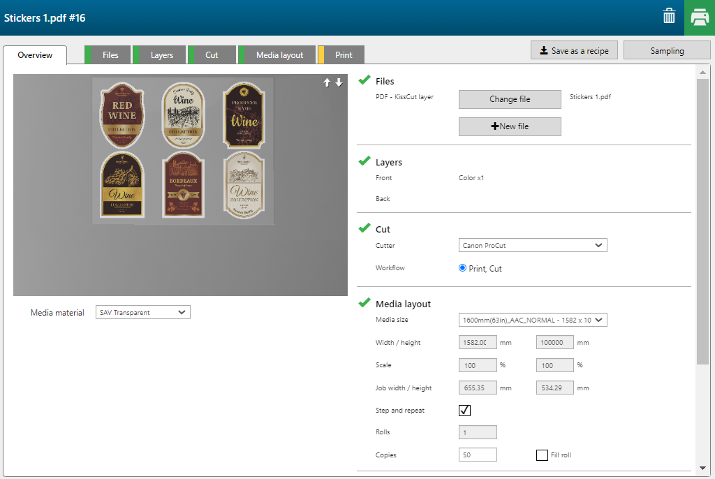Toggle the Step and repeat checkbox
Viewport: 715px width, 479px height.
[464, 411]
